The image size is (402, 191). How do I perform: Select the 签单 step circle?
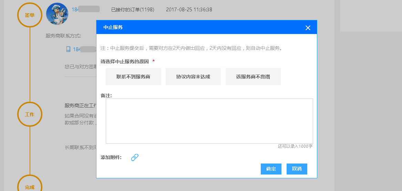pos(30,15)
